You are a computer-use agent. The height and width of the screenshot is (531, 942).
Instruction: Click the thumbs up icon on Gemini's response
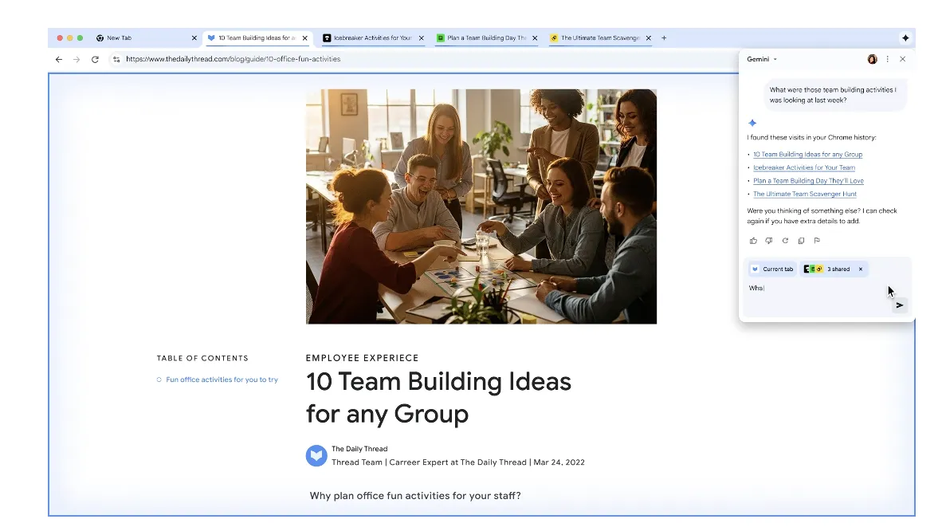click(753, 241)
